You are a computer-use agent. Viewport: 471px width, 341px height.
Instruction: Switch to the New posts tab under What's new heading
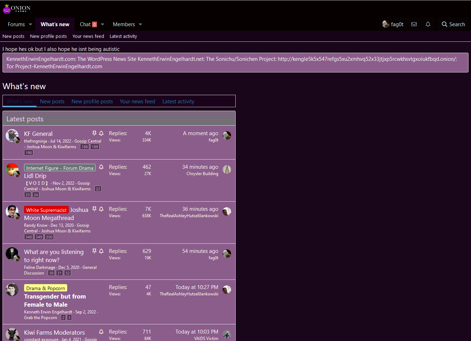[x=52, y=102]
